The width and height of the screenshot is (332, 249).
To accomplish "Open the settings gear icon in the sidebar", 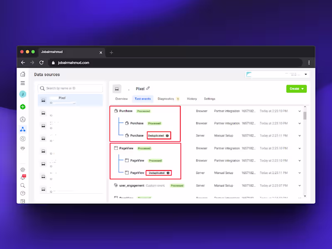I will (23, 170).
